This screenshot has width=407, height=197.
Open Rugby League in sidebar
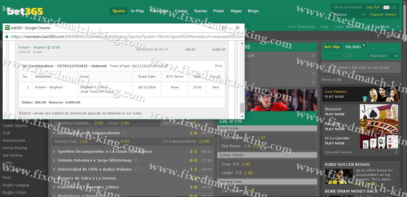click(x=16, y=185)
